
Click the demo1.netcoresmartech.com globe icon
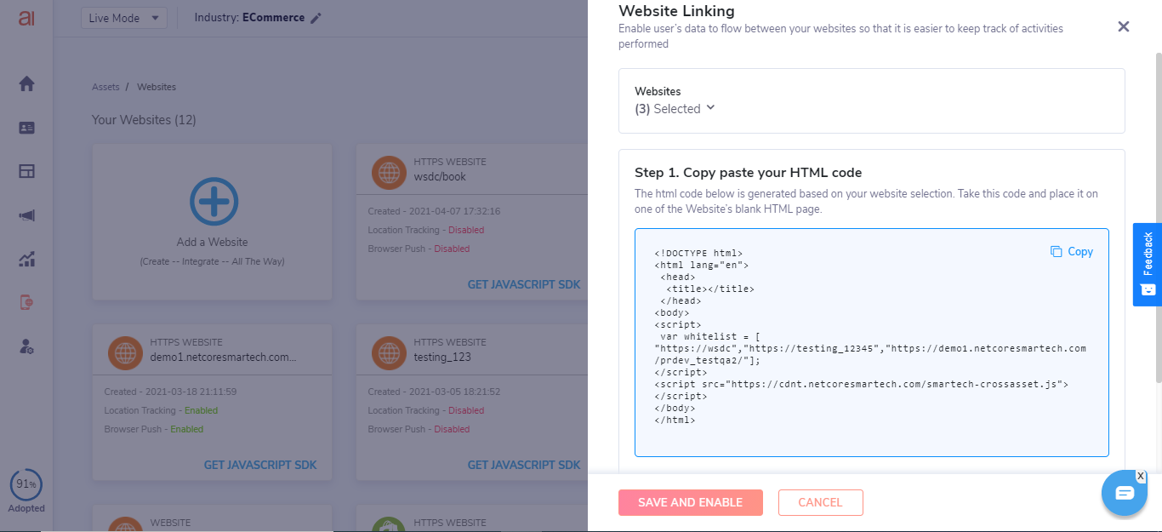click(125, 352)
